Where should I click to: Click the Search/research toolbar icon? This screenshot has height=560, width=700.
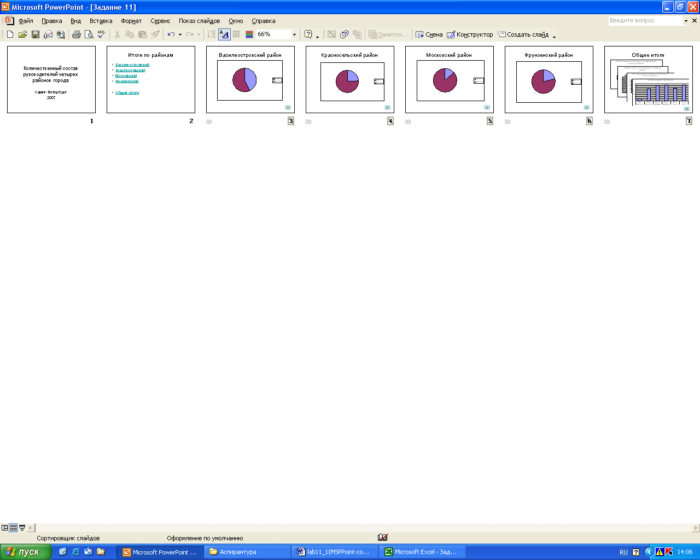point(61,34)
